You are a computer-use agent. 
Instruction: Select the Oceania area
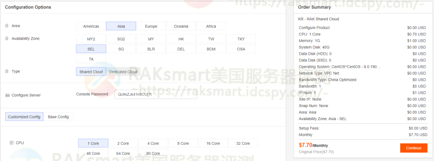pyautogui.click(x=181, y=26)
